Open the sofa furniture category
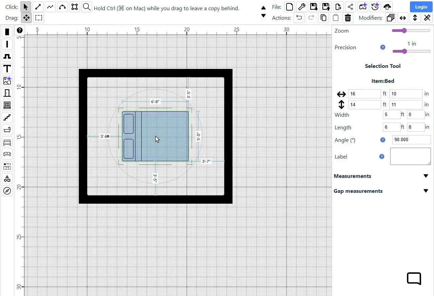The height and width of the screenshot is (296, 434). coord(7,154)
